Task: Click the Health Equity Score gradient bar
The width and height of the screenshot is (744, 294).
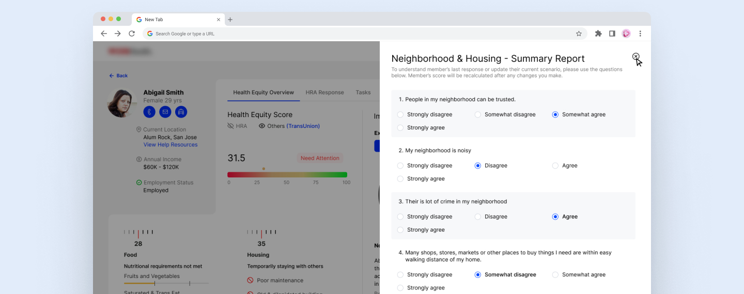Action: [287, 175]
